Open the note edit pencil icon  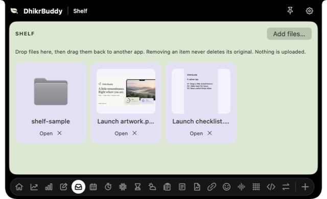(x=63, y=187)
